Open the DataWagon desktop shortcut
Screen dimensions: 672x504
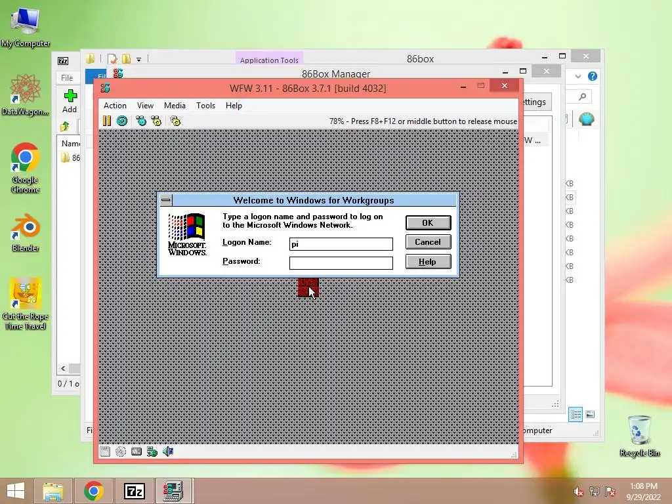[26, 94]
